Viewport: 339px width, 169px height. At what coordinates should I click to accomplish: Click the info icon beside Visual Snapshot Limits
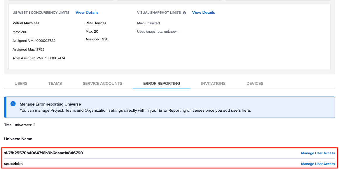point(184,13)
